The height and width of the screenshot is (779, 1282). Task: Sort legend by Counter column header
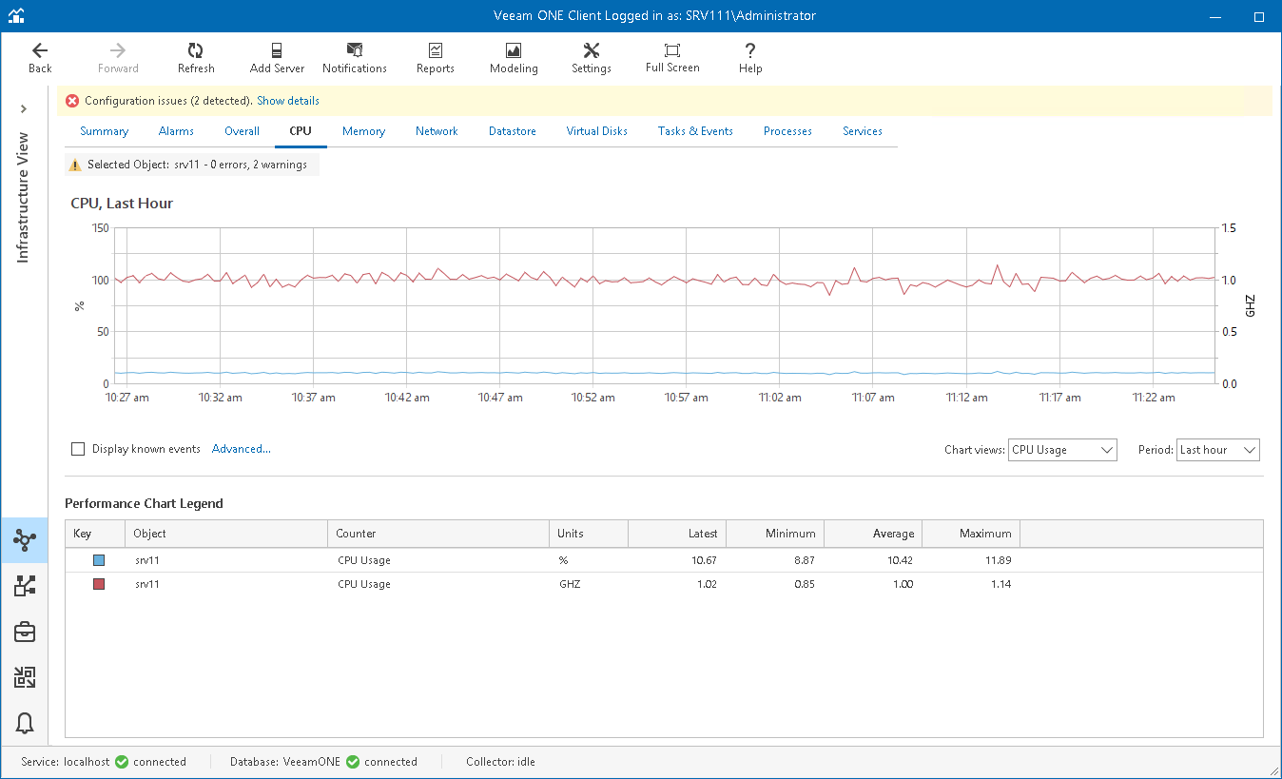click(438, 534)
